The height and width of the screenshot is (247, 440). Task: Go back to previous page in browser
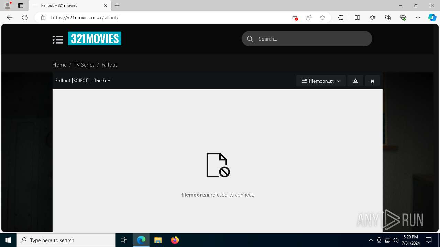point(10,17)
